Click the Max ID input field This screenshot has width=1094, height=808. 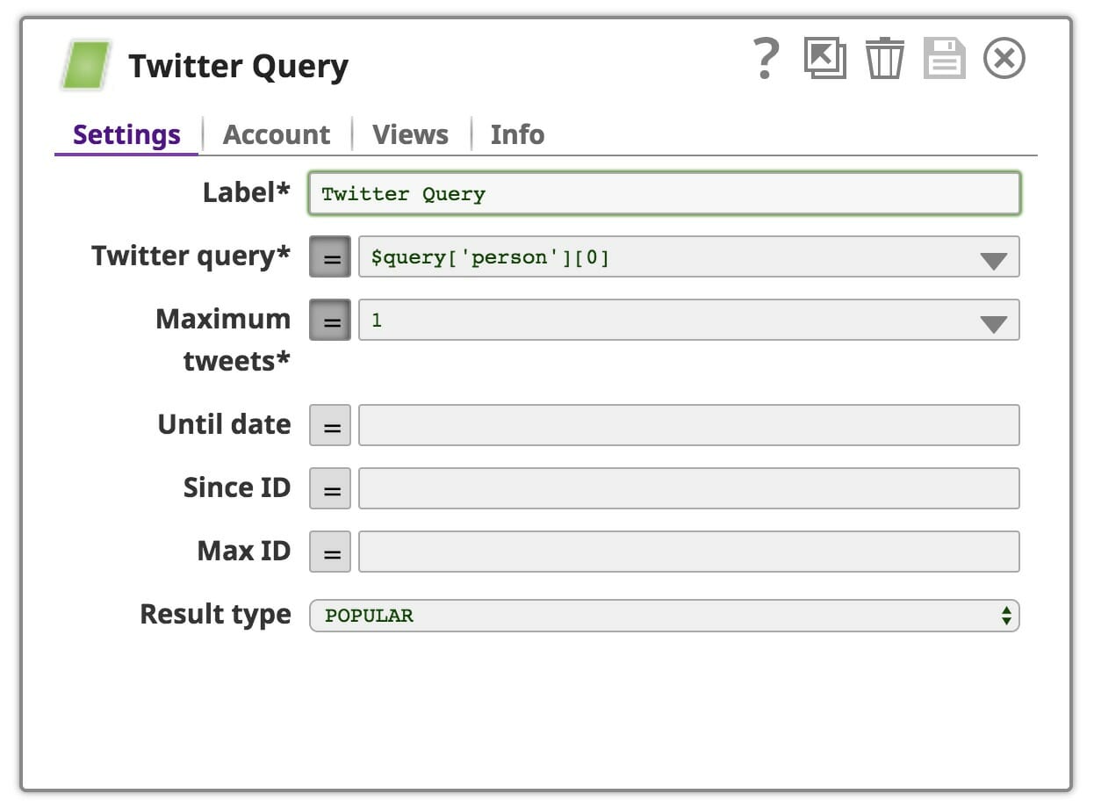pos(689,552)
